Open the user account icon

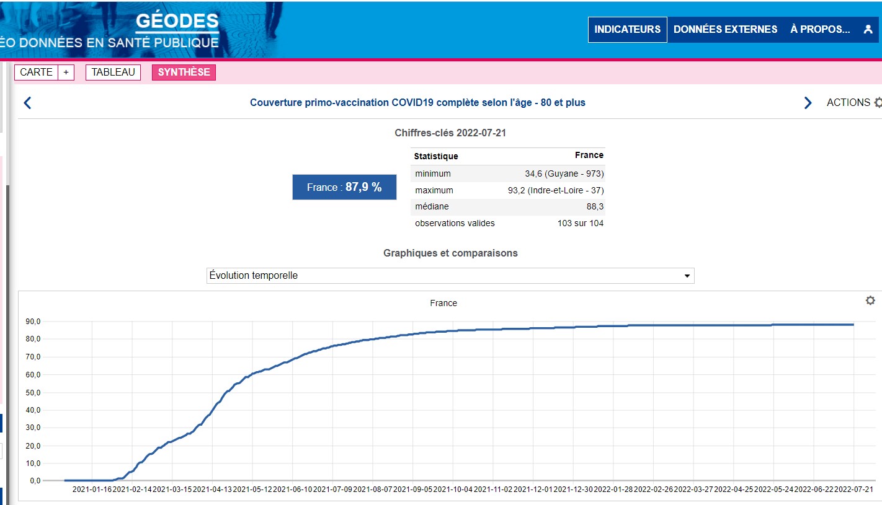click(868, 29)
